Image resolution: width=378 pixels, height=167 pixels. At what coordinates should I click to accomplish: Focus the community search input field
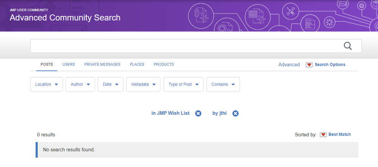click(196, 46)
